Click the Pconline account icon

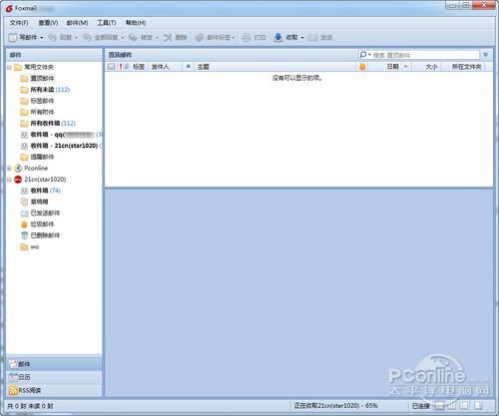pos(18,169)
